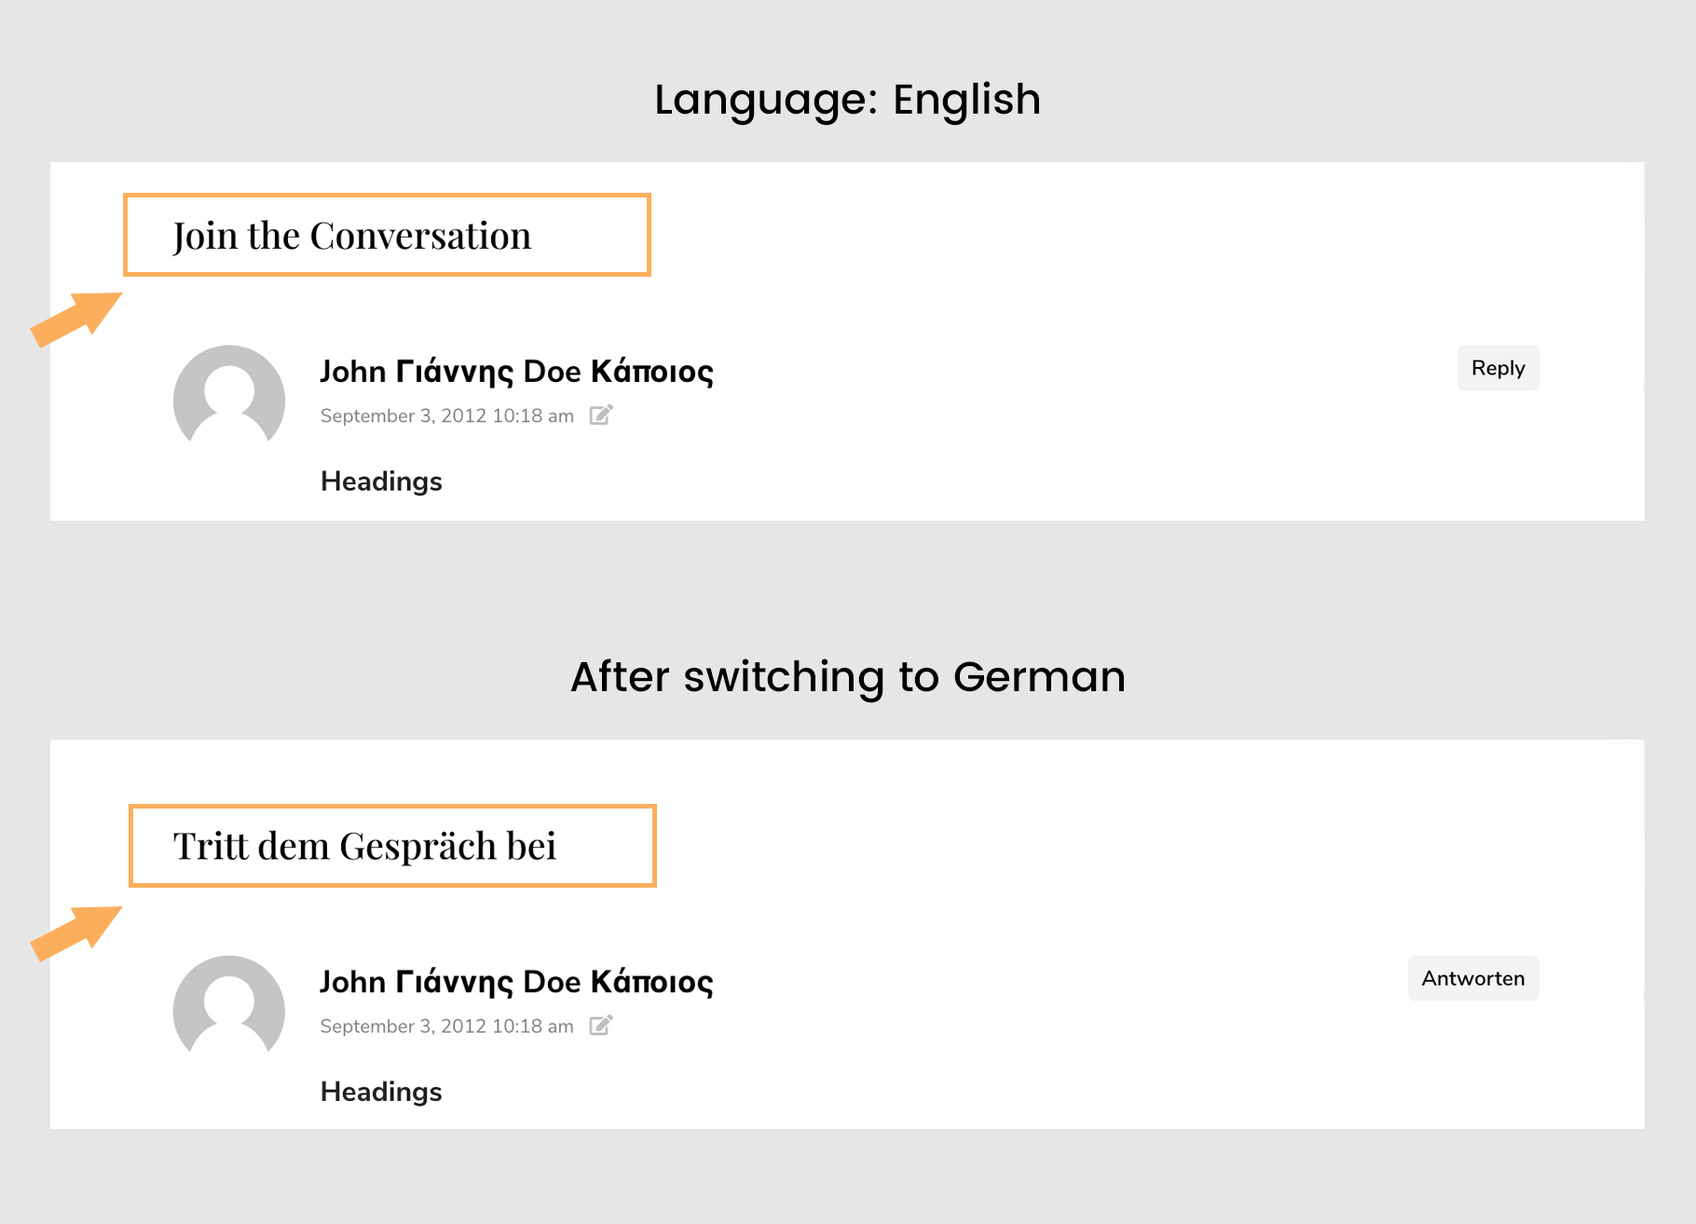Open the author name link in the Antworten comment
The width and height of the screenshot is (1696, 1224).
pos(516,982)
